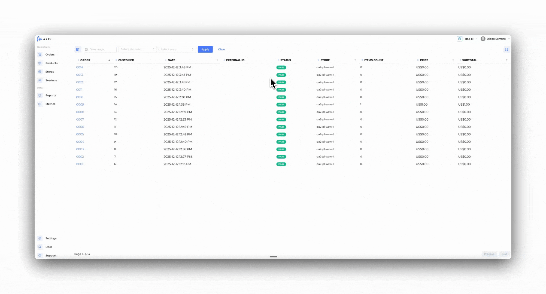Select the Sessions icon in the sidebar
The image size is (546, 294).
click(x=40, y=80)
